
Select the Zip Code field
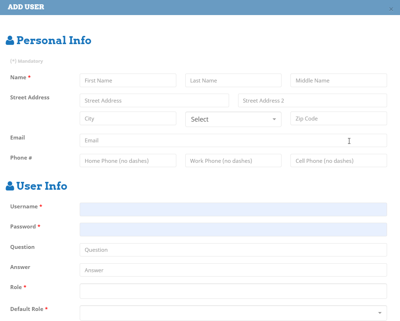coord(338,118)
